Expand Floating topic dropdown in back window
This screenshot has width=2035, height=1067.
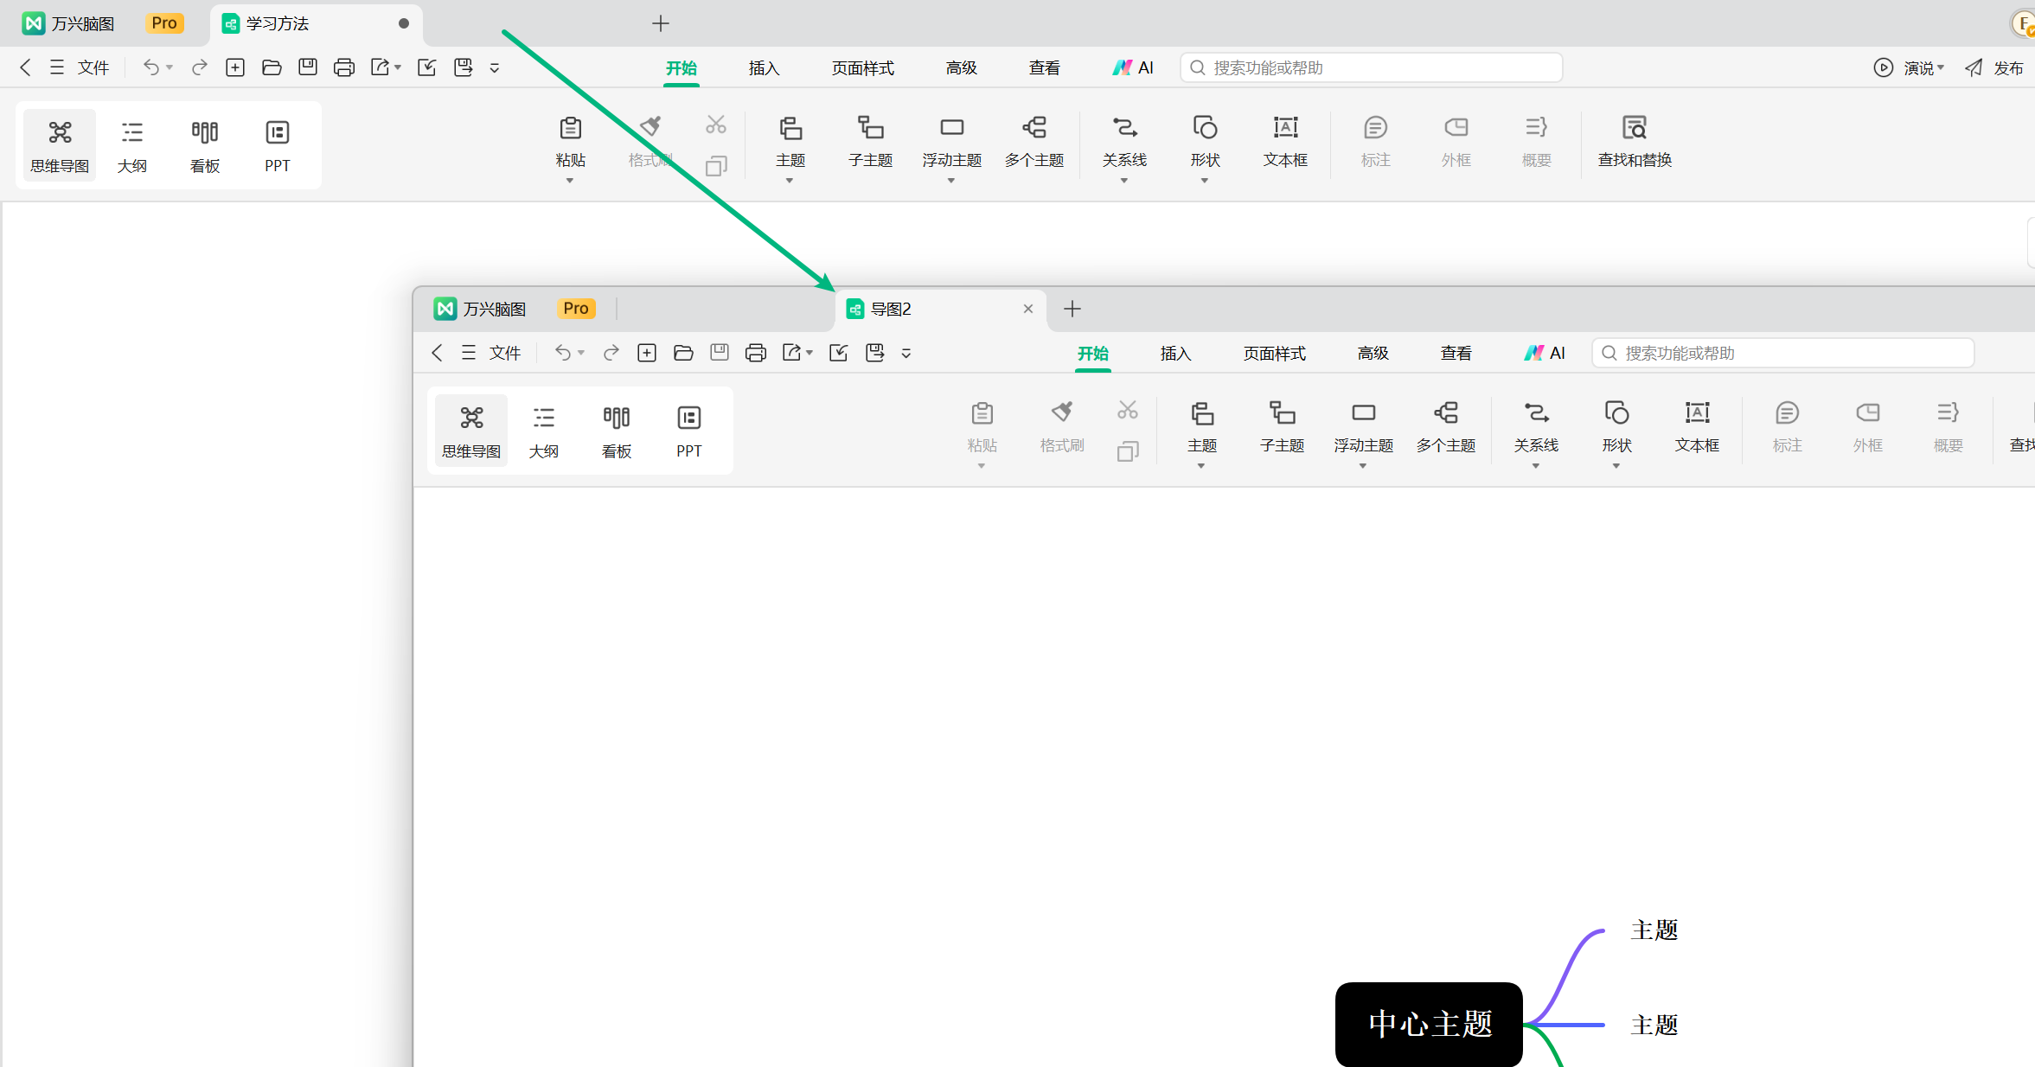tap(951, 181)
